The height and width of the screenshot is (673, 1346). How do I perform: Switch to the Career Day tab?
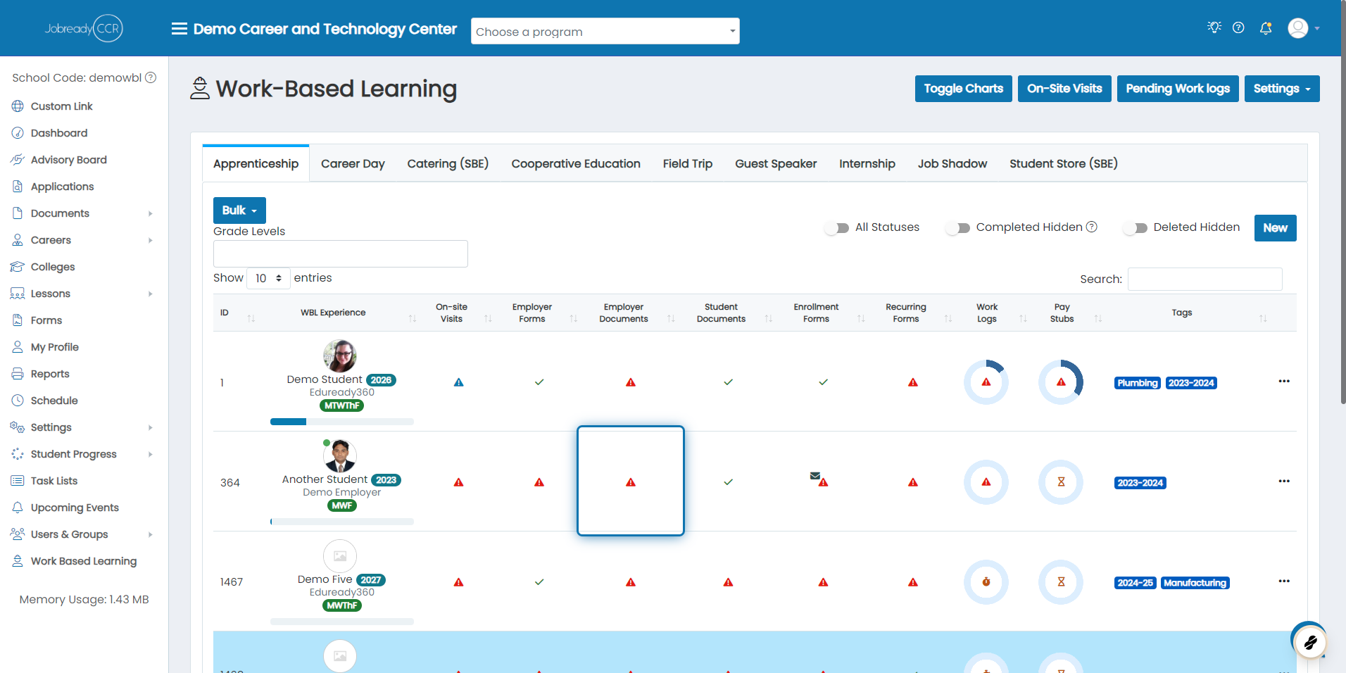pyautogui.click(x=353, y=163)
